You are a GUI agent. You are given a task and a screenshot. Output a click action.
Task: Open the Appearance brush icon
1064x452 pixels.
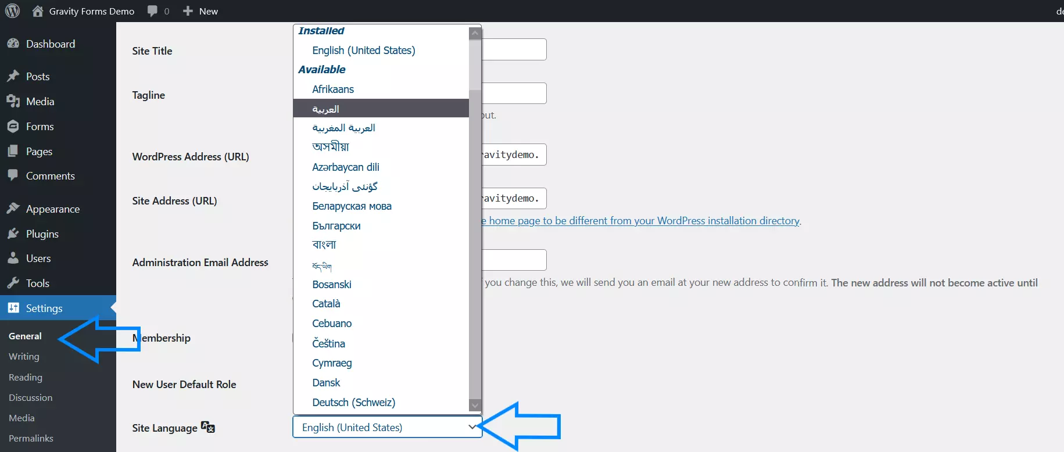coord(13,209)
